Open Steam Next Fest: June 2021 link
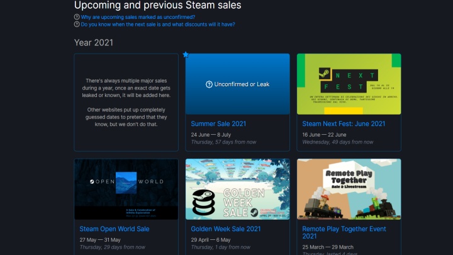The height and width of the screenshot is (255, 453). pyautogui.click(x=344, y=124)
